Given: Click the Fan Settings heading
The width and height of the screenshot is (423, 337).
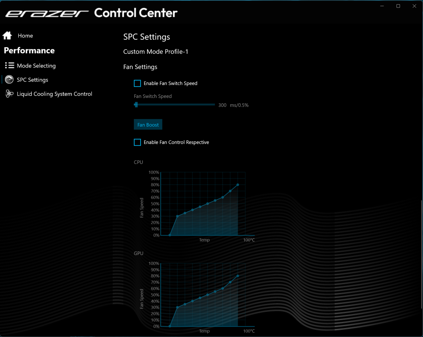Looking at the screenshot, I should click(140, 67).
